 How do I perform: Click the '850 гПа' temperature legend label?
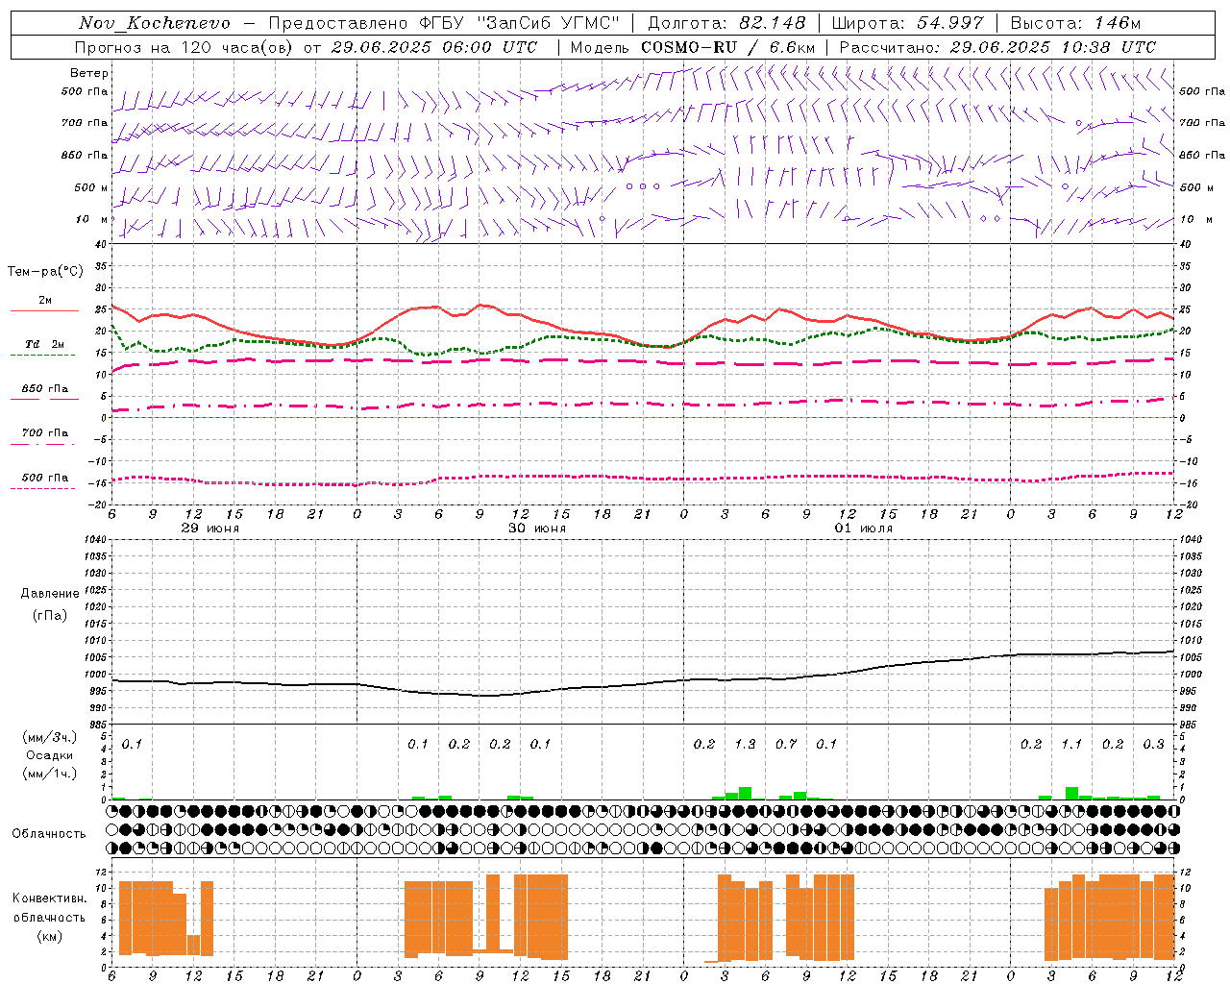(45, 389)
